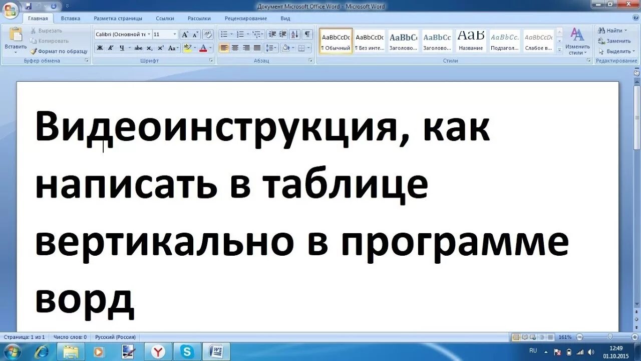641x361 pixels.
Task: Click Change Styles (Изменить стили) icon
Action: [577, 41]
